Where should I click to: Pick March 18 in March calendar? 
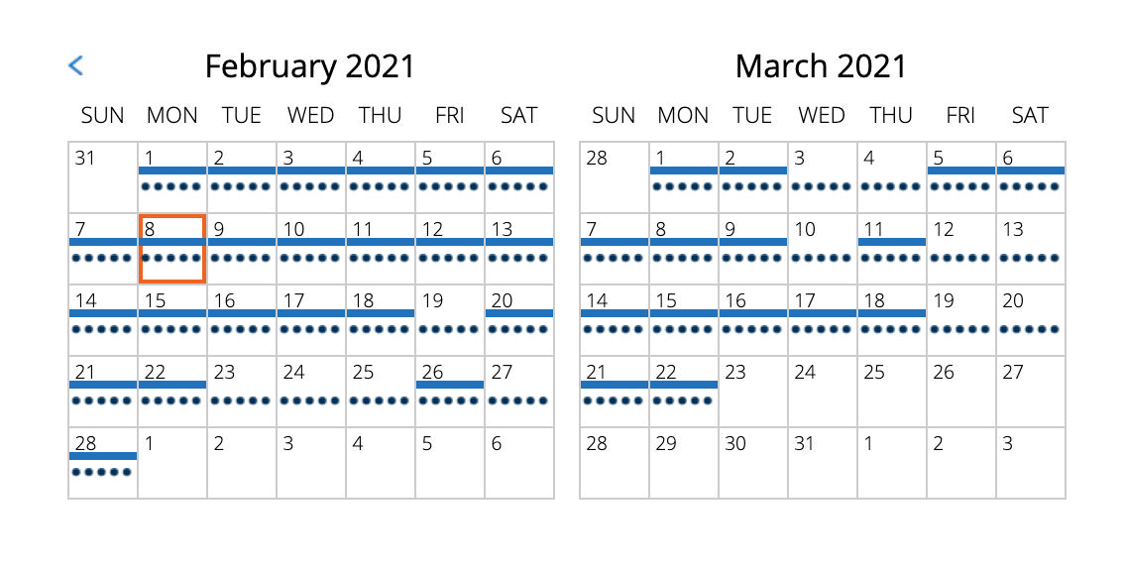(x=892, y=320)
